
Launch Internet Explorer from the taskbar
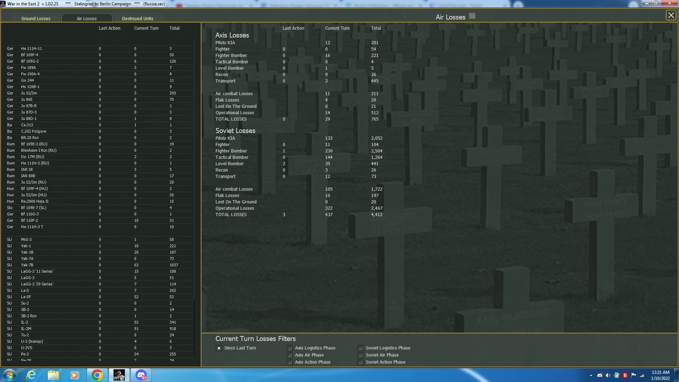[x=32, y=375]
